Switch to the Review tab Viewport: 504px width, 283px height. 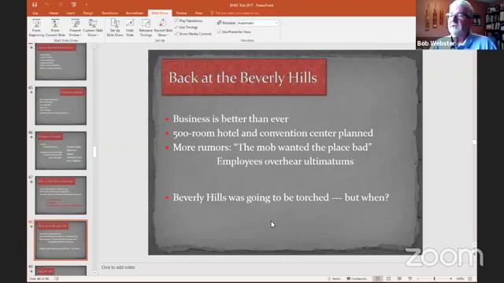(x=181, y=13)
